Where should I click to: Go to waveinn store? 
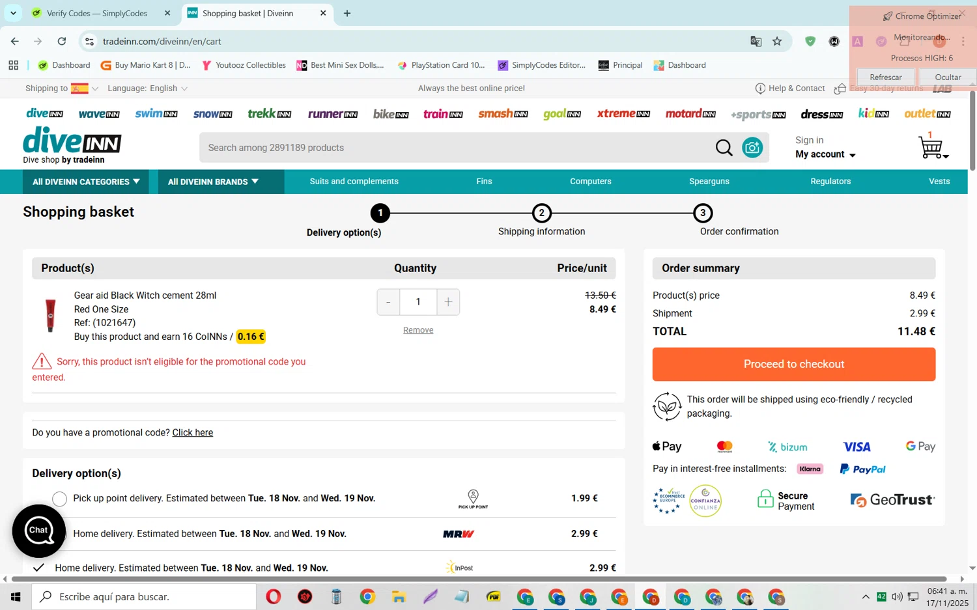point(99,114)
